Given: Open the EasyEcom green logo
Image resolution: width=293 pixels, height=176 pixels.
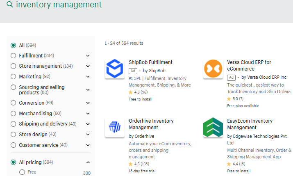Looking at the screenshot, I should pyautogui.click(x=213, y=127).
